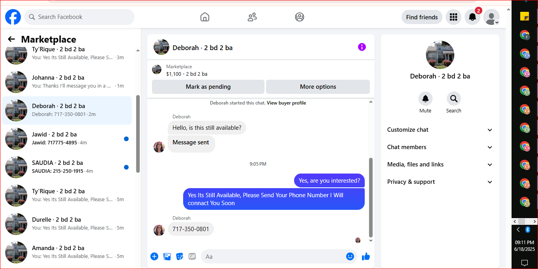Viewport: 538px width, 269px height.
Task: Open the account profile avatar menu
Action: [491, 17]
